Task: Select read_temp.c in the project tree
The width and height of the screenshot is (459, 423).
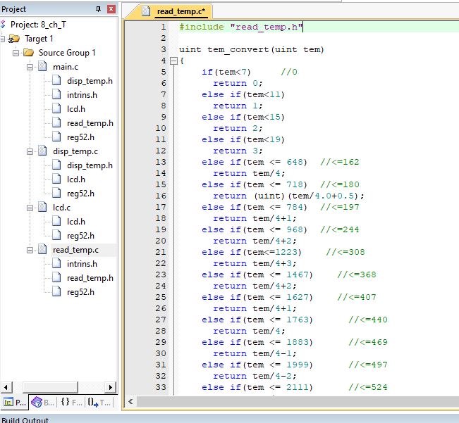Action: coord(75,250)
